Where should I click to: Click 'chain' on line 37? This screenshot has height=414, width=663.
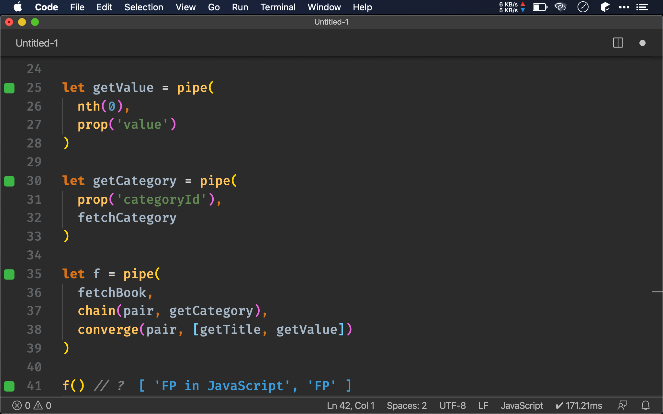[x=96, y=311]
